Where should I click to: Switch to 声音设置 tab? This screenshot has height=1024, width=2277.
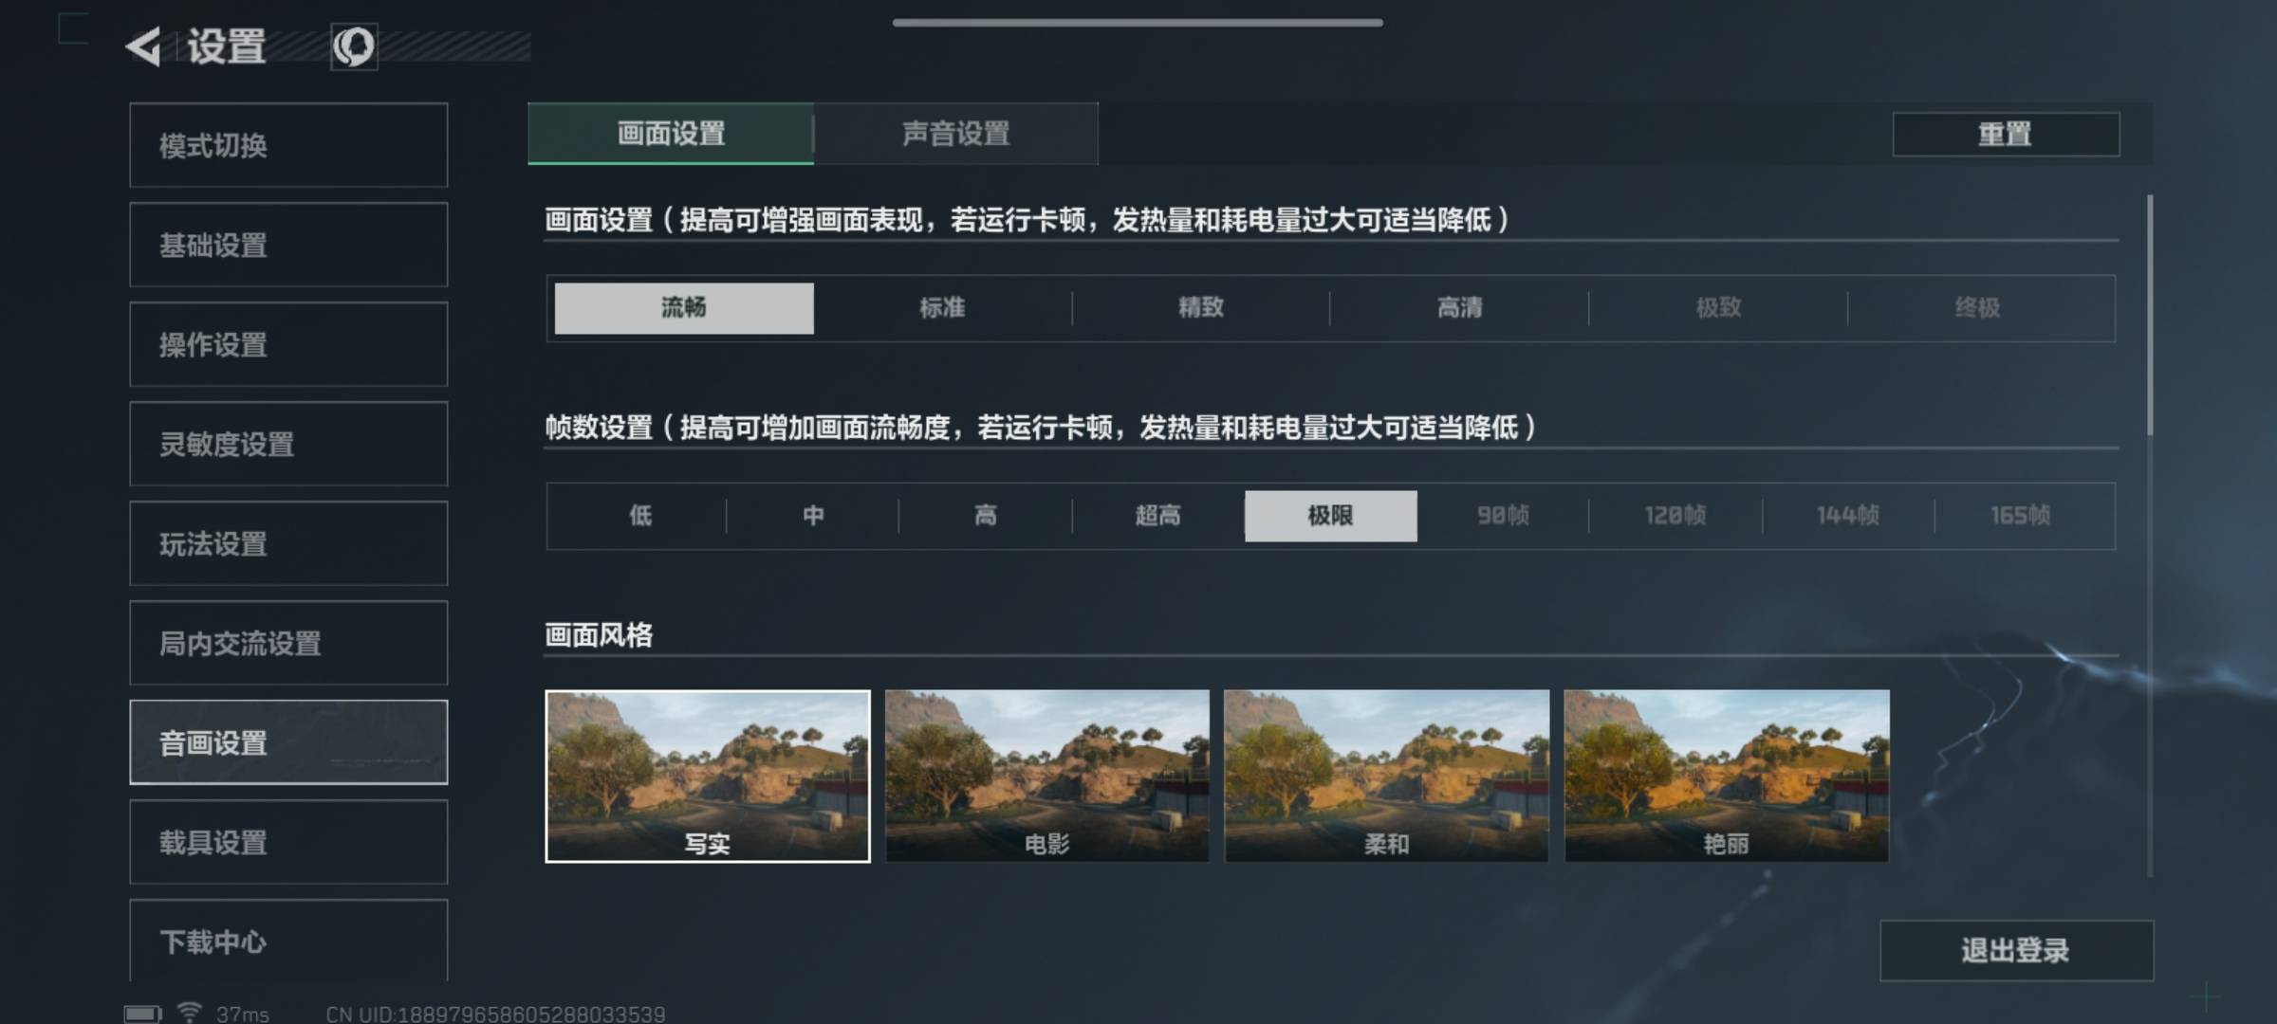pos(956,134)
